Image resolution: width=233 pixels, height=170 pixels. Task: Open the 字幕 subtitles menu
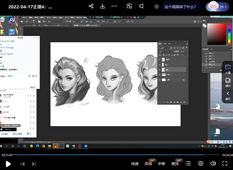pyautogui.click(x=161, y=164)
